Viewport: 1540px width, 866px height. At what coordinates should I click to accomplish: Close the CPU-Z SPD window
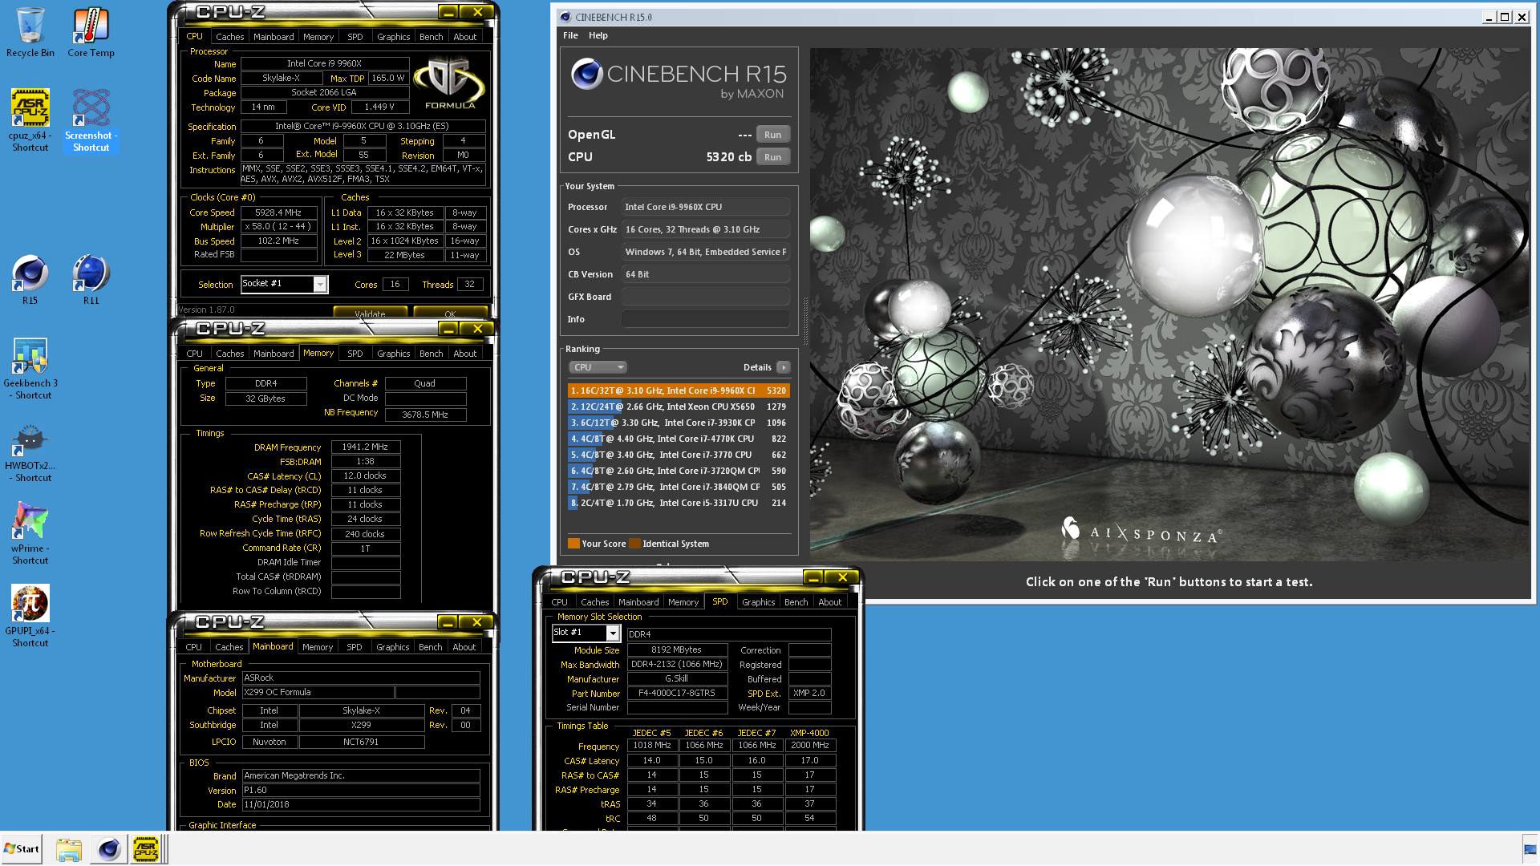point(842,577)
